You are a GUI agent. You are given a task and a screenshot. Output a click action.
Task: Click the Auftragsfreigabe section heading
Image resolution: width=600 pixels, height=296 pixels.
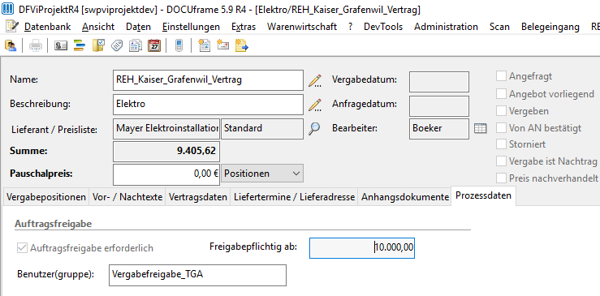[53, 224]
